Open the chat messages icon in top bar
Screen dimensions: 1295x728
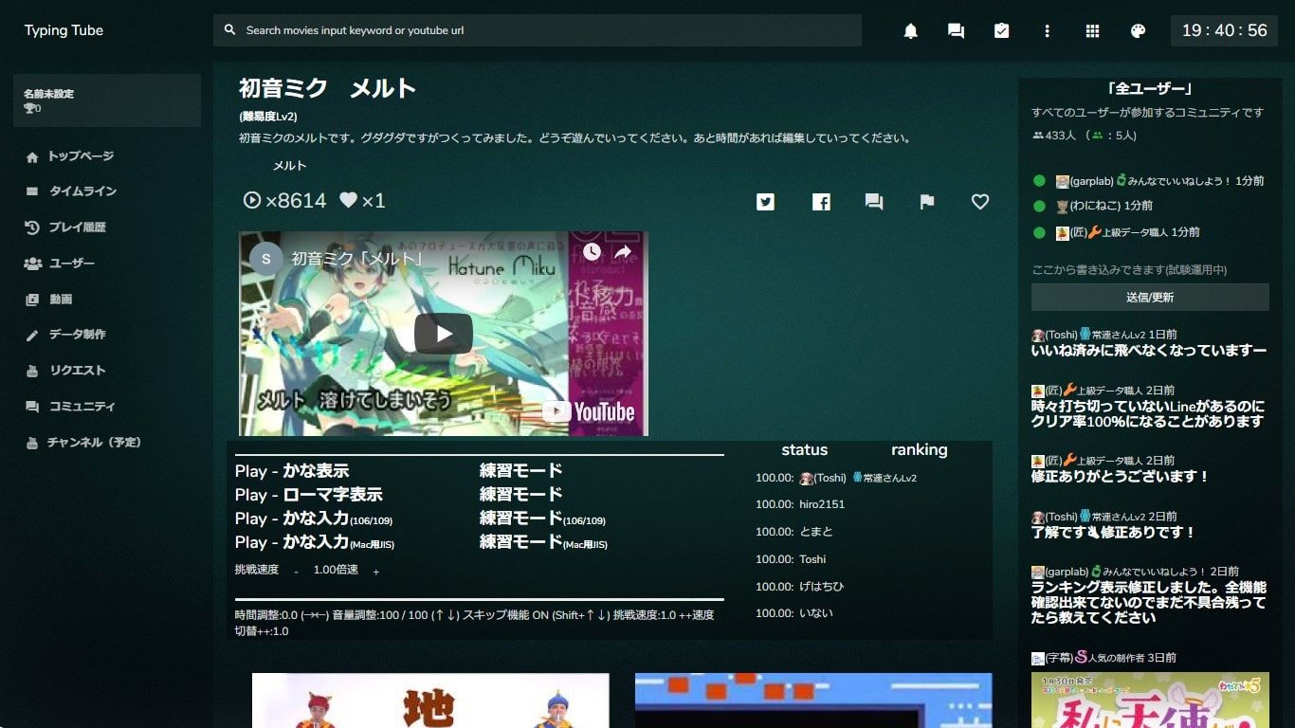(x=956, y=30)
